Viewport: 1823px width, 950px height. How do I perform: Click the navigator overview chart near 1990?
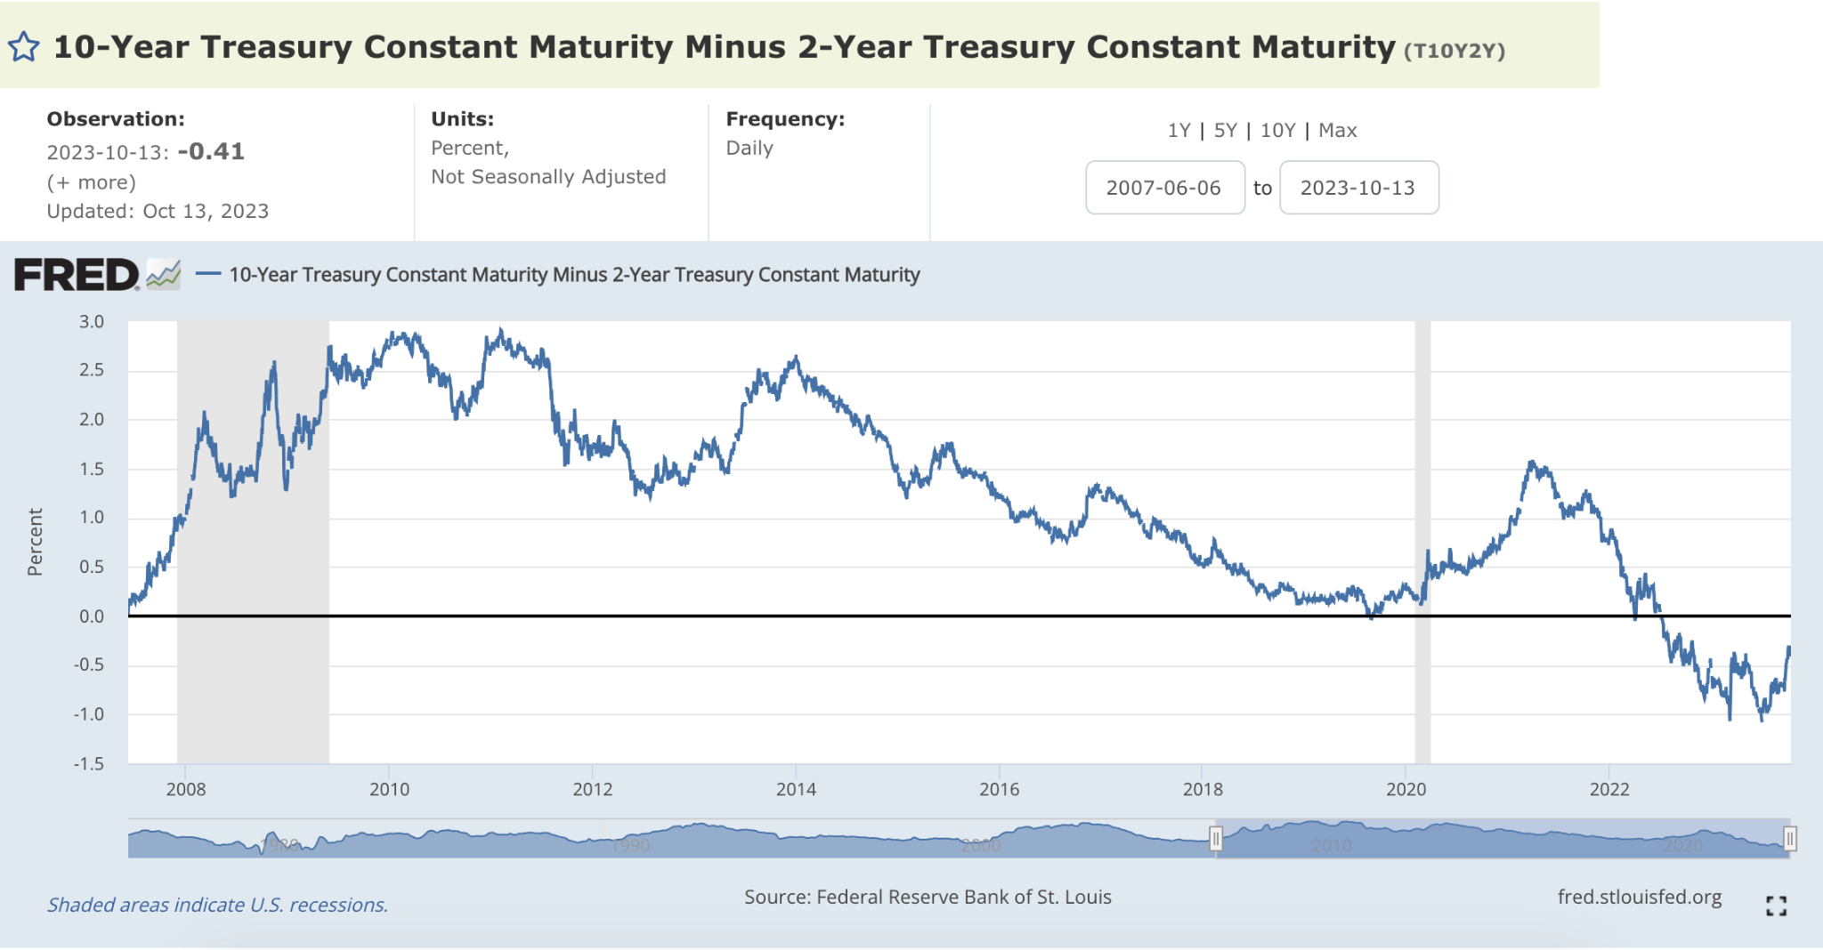pyautogui.click(x=631, y=839)
